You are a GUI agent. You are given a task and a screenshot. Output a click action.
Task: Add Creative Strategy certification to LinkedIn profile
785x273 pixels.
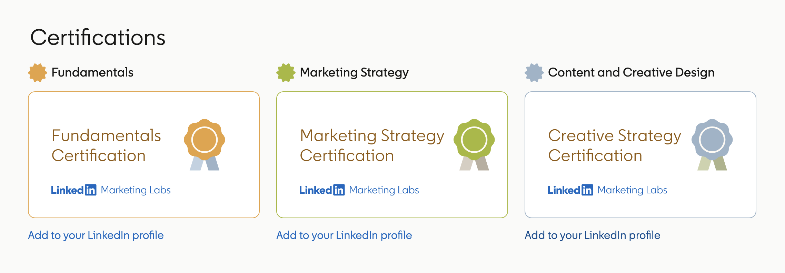[593, 235]
